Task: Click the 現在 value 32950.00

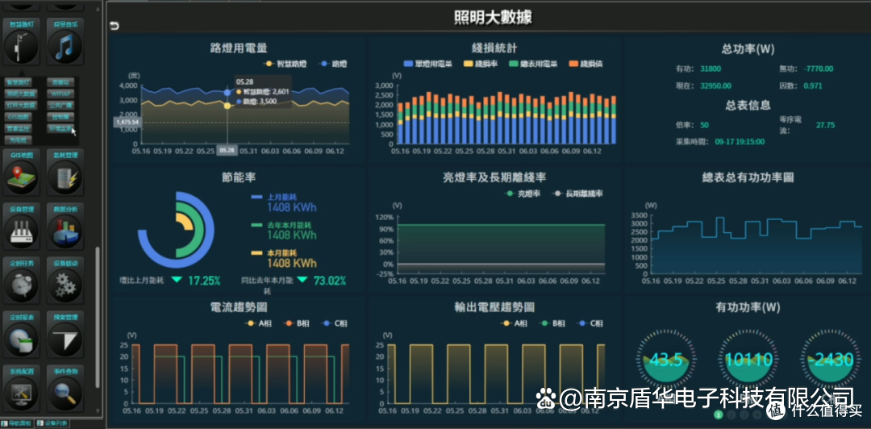Action: tap(716, 86)
